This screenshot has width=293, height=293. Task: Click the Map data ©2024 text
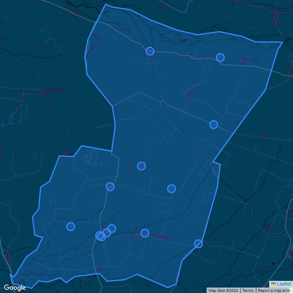[x=223, y=290]
